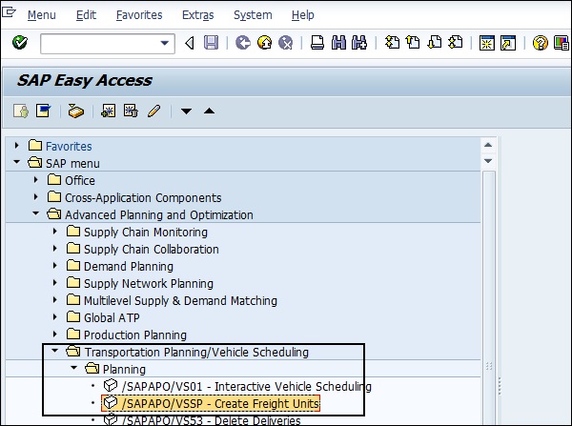Collapse the Transportation Planning/Vehicle Scheduling node

(x=54, y=353)
